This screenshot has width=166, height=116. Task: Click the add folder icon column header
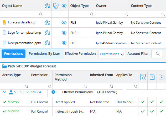(x=161, y=77)
